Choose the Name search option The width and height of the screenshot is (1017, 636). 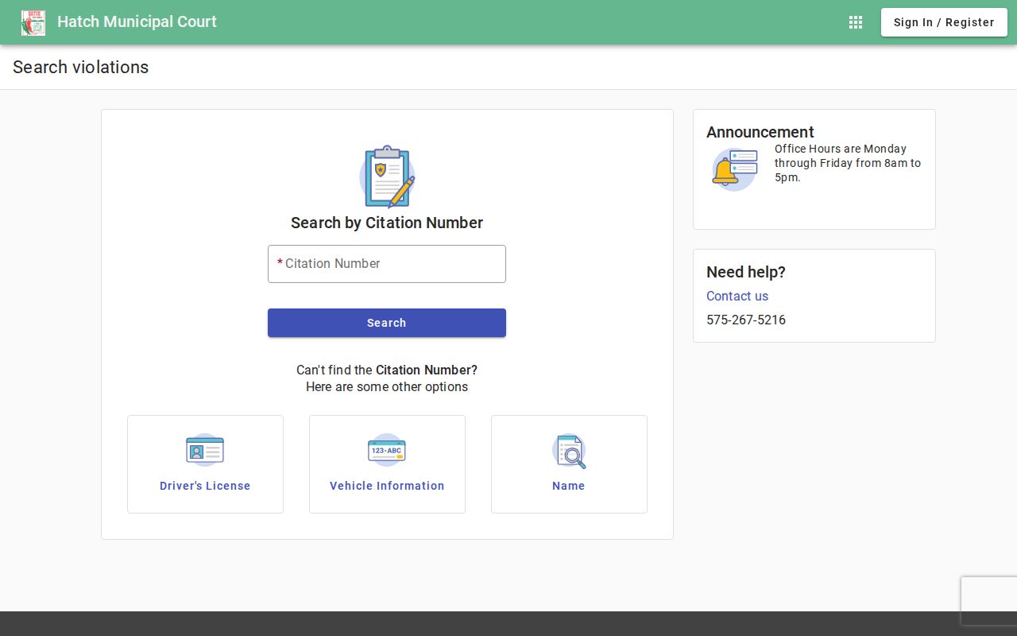click(569, 464)
